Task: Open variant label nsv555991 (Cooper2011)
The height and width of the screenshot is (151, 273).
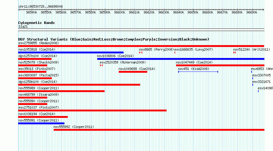Action: 39,120
